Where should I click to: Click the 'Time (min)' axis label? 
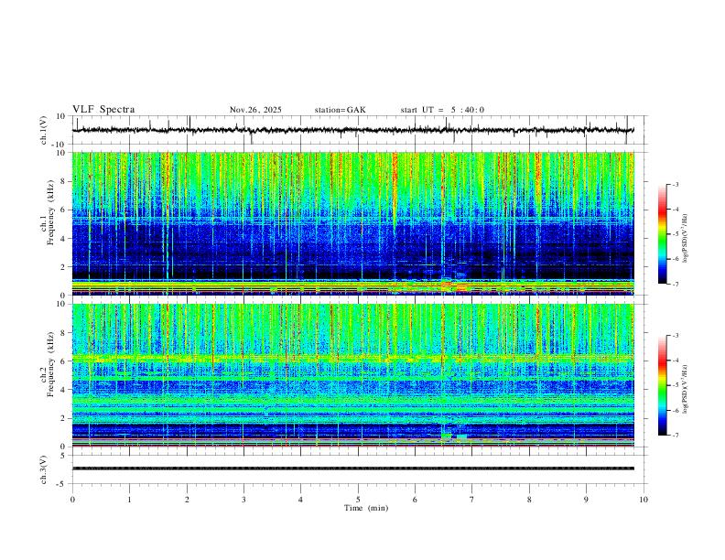click(366, 508)
